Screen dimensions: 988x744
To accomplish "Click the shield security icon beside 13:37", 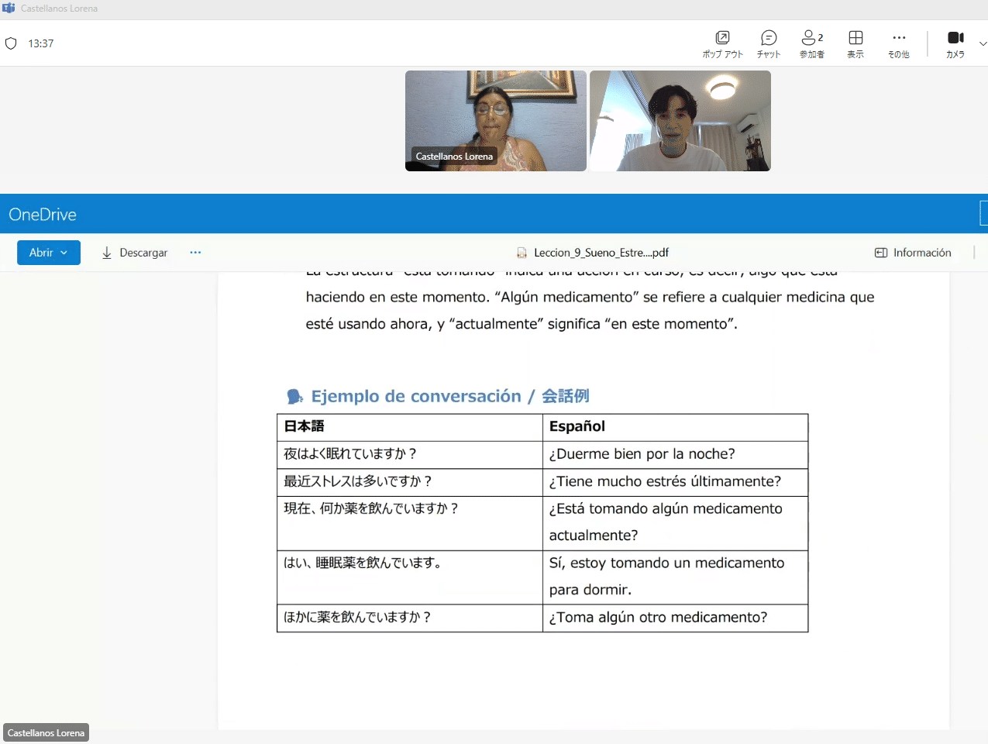I will tap(11, 43).
